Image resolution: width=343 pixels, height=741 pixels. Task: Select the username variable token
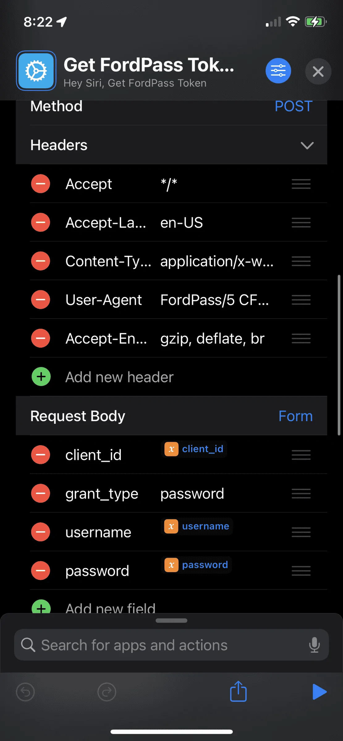tap(197, 526)
